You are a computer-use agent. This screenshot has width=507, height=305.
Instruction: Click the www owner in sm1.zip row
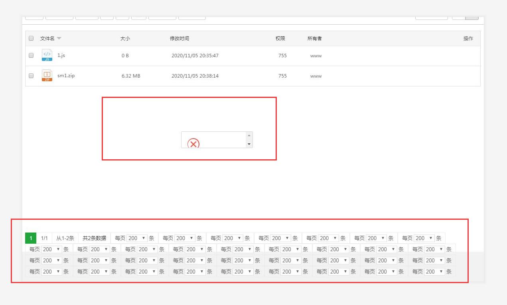pyautogui.click(x=316, y=76)
